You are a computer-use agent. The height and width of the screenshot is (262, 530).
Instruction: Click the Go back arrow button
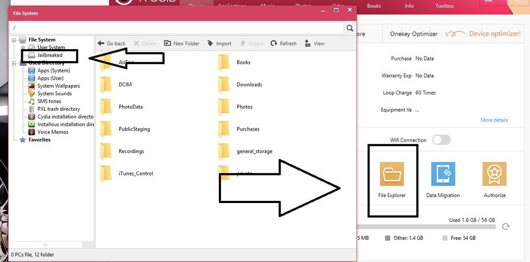click(112, 43)
